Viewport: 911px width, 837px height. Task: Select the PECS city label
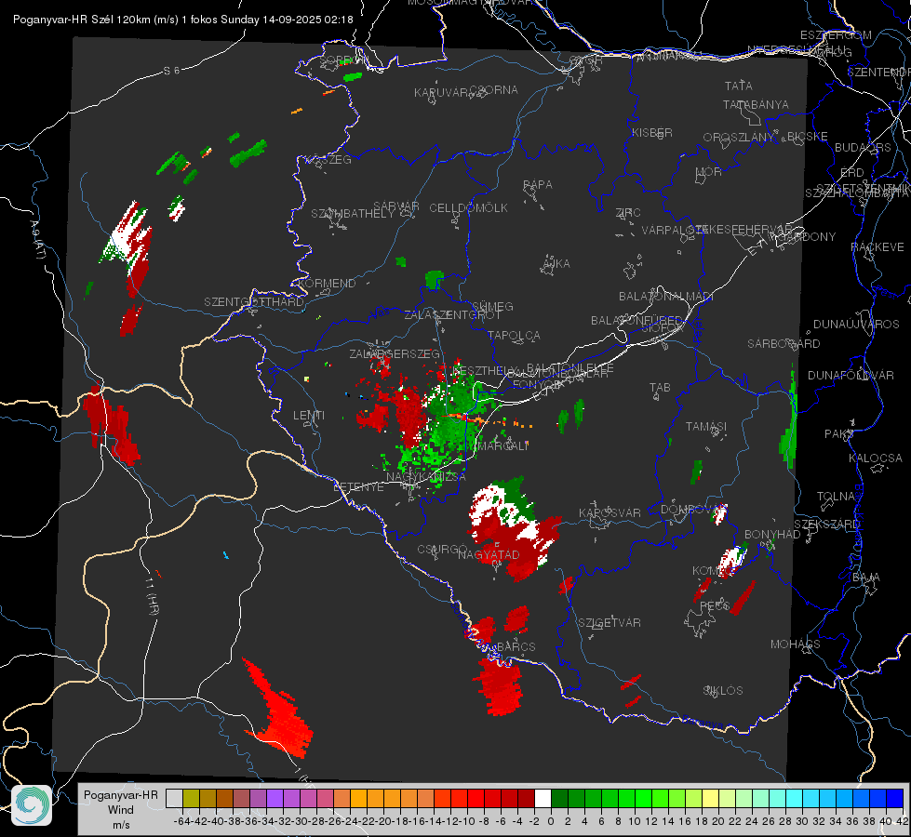(714, 606)
